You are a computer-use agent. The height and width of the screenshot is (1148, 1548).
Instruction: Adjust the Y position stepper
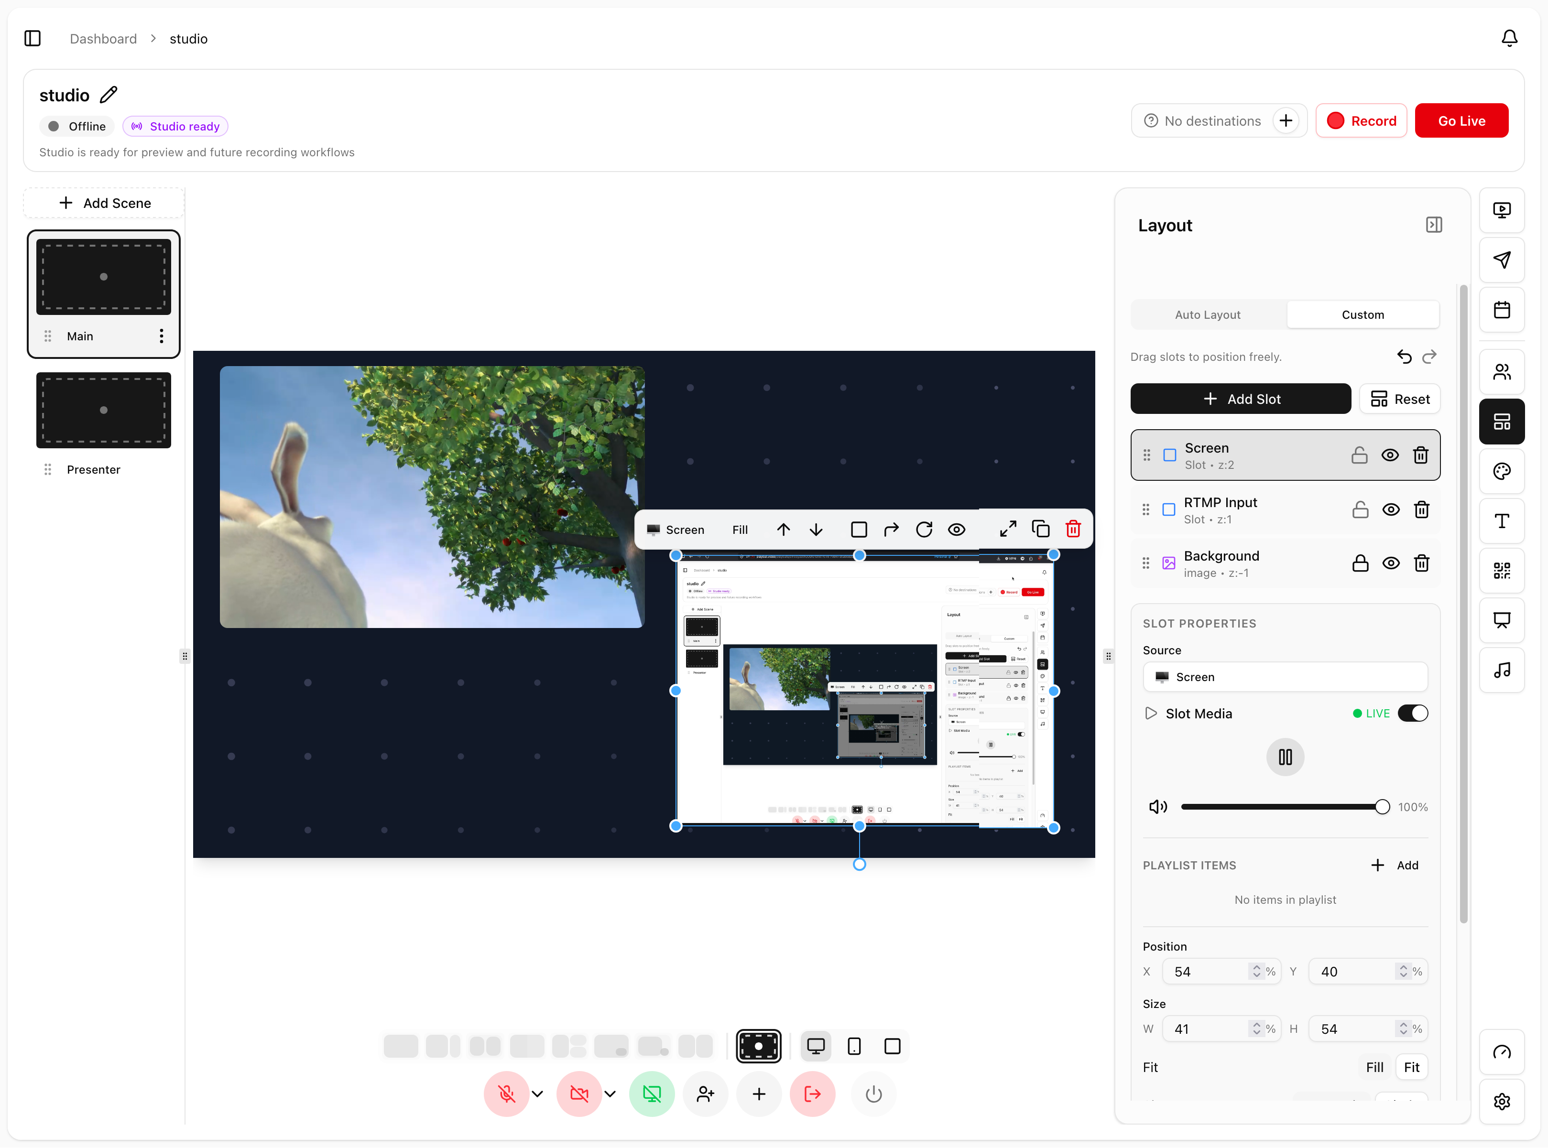click(x=1403, y=972)
